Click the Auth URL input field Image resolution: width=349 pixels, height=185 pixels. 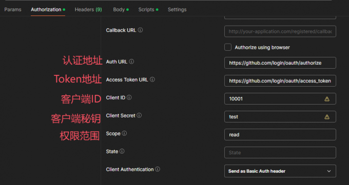click(x=280, y=63)
